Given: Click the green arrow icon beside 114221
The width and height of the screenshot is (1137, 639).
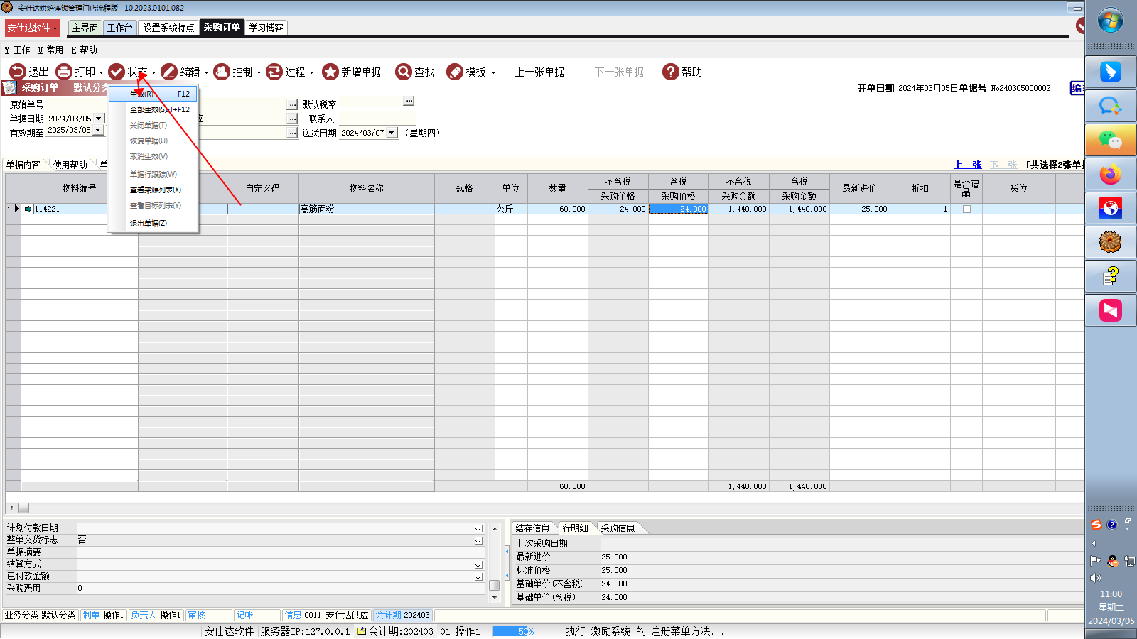Looking at the screenshot, I should (28, 209).
